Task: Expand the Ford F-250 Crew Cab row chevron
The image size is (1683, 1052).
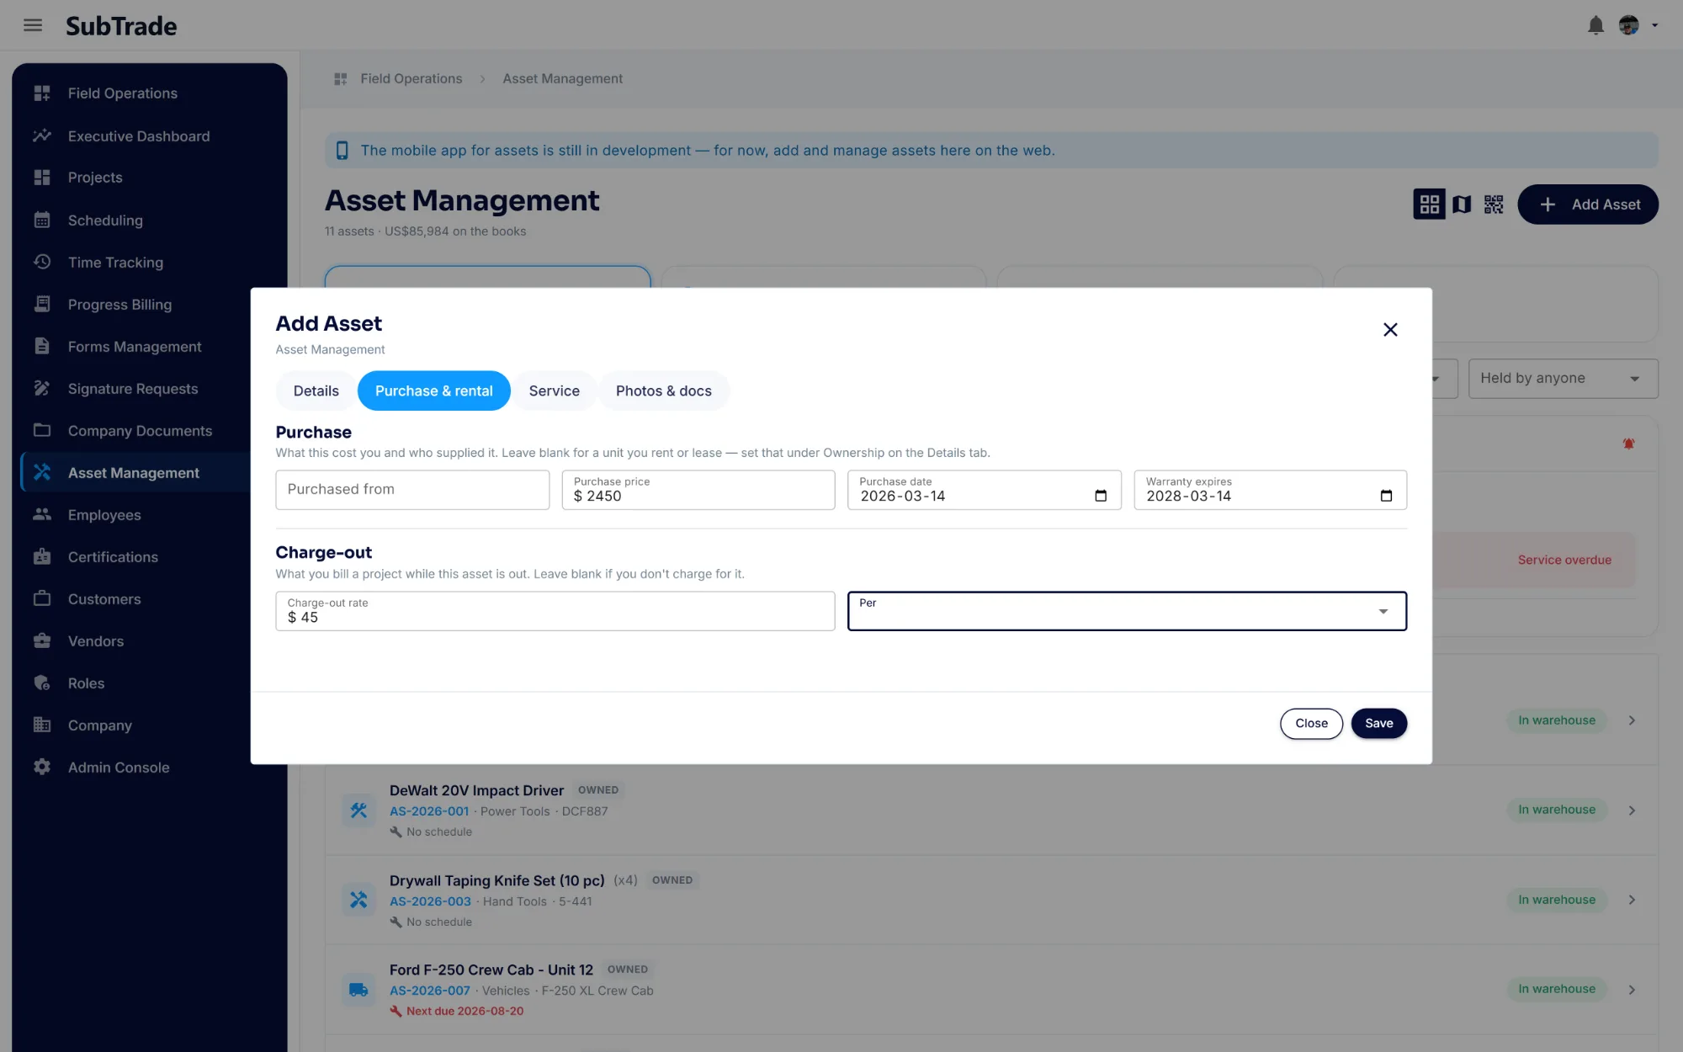Action: (1632, 990)
